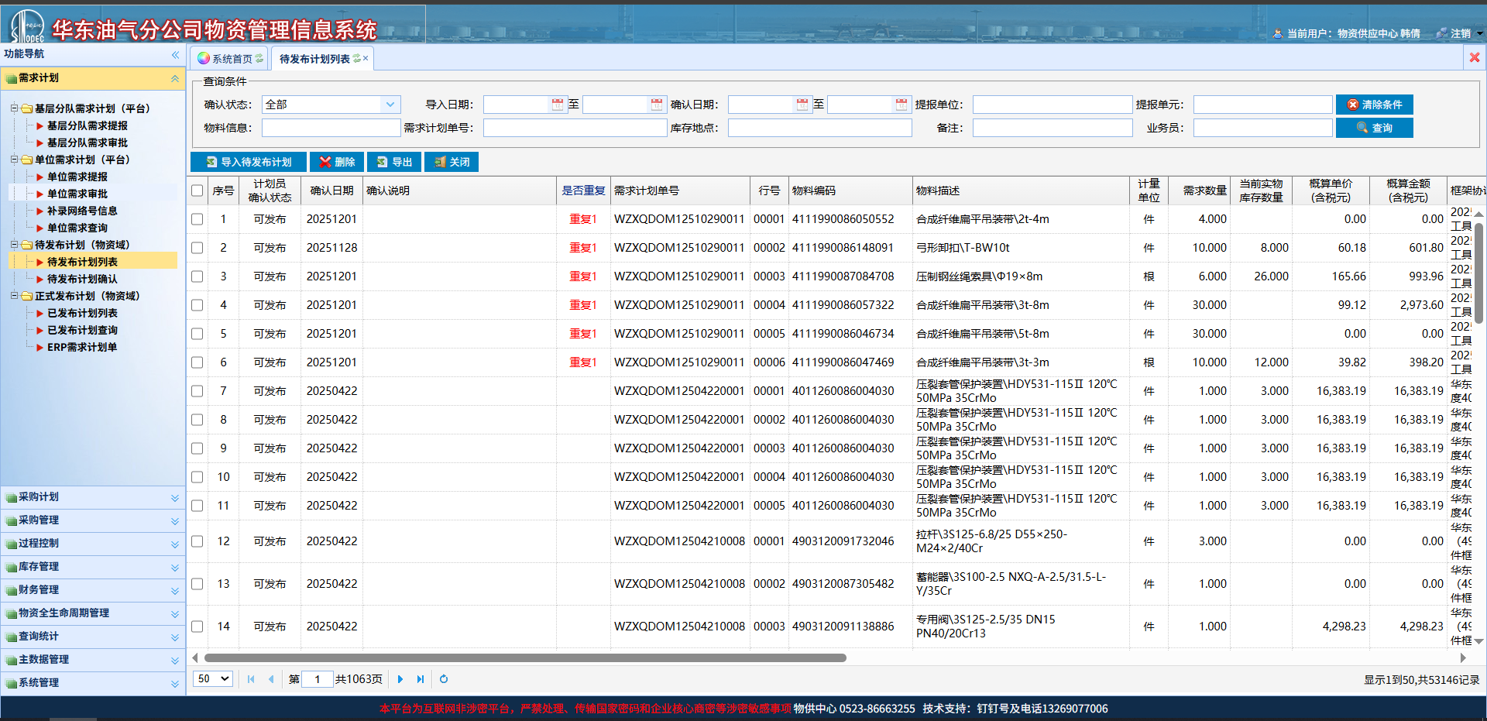
Task: Expand the 库存管理 accordion section
Action: tap(93, 567)
